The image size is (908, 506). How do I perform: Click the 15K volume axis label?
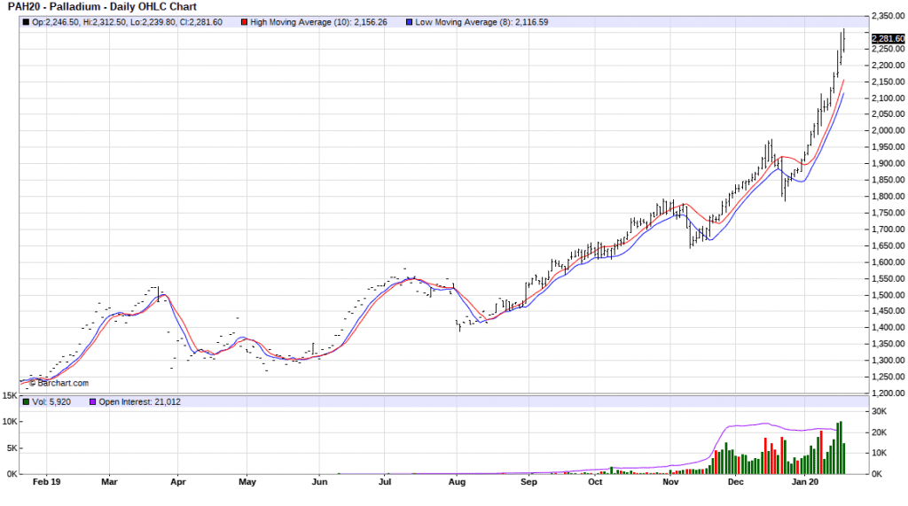(9, 396)
